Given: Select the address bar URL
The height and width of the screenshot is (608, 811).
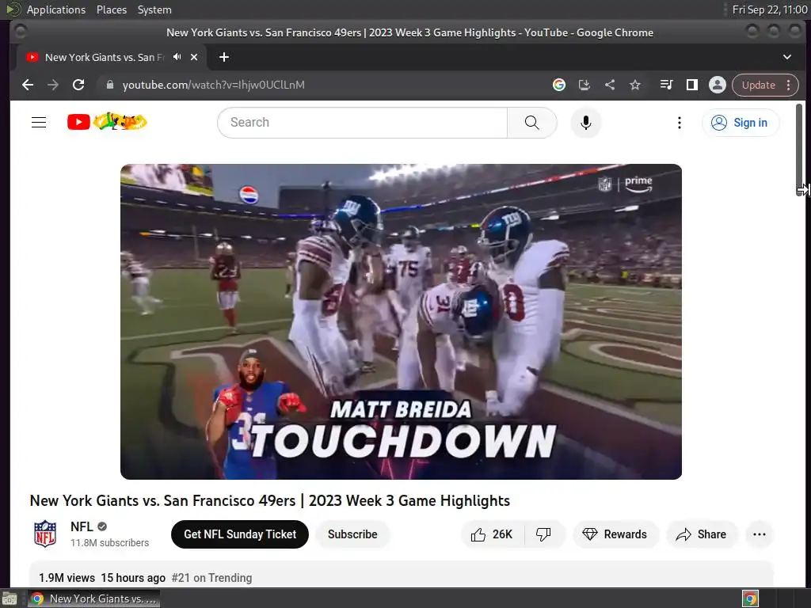Looking at the screenshot, I should click(x=213, y=85).
